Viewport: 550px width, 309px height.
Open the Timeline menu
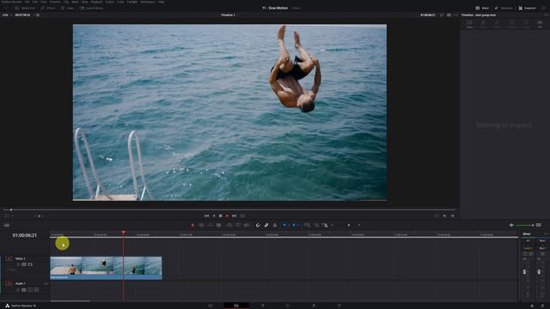(55, 2)
